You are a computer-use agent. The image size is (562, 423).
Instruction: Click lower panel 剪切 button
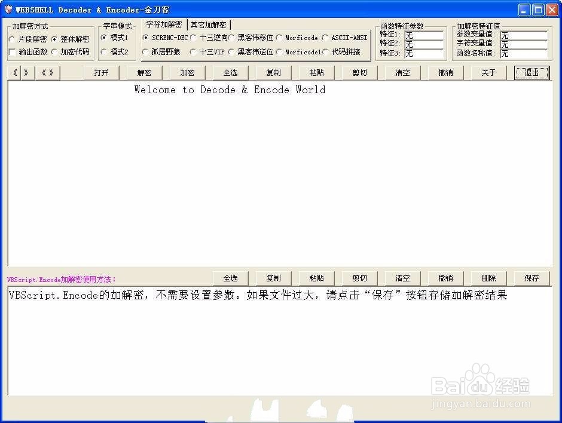tap(359, 278)
